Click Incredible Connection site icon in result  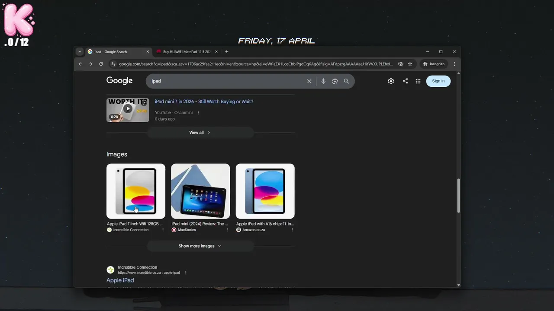110,270
